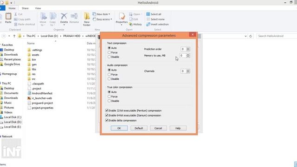297x167 pixels.
Task: Click Select none in the ribbon
Action: point(155,19)
